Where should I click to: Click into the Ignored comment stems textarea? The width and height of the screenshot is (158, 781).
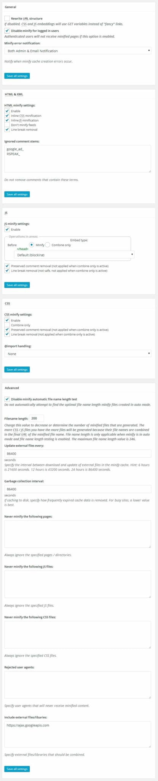[78, 159]
